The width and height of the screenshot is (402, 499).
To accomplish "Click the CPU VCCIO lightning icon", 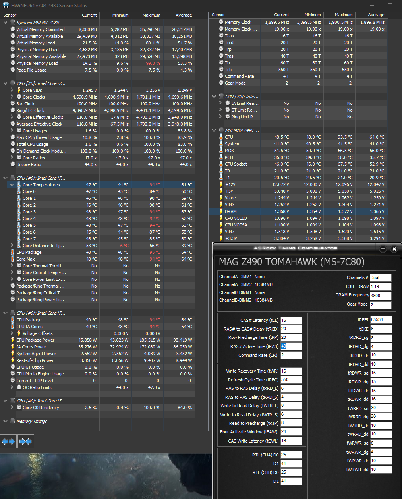I will click(221, 218).
